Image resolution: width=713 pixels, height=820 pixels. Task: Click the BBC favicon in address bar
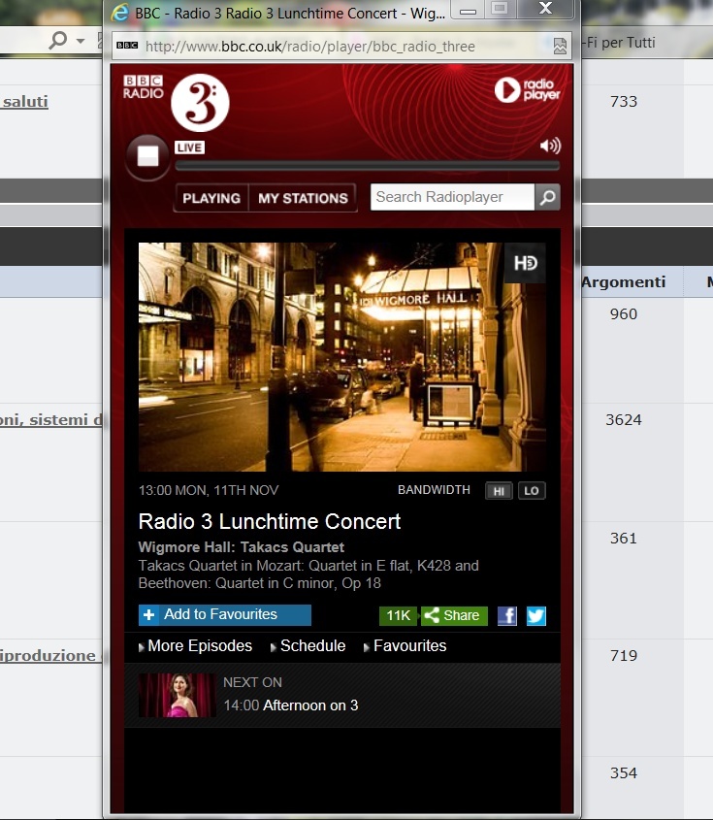pyautogui.click(x=127, y=46)
